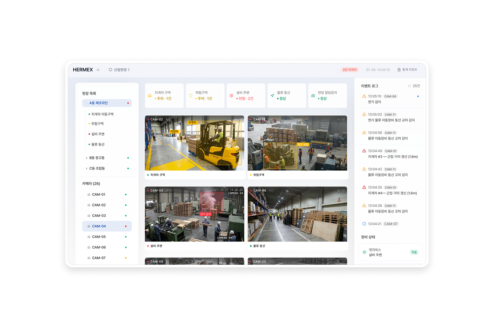Click the camera icon beside CAM-07
494x328 pixels.
pos(89,258)
